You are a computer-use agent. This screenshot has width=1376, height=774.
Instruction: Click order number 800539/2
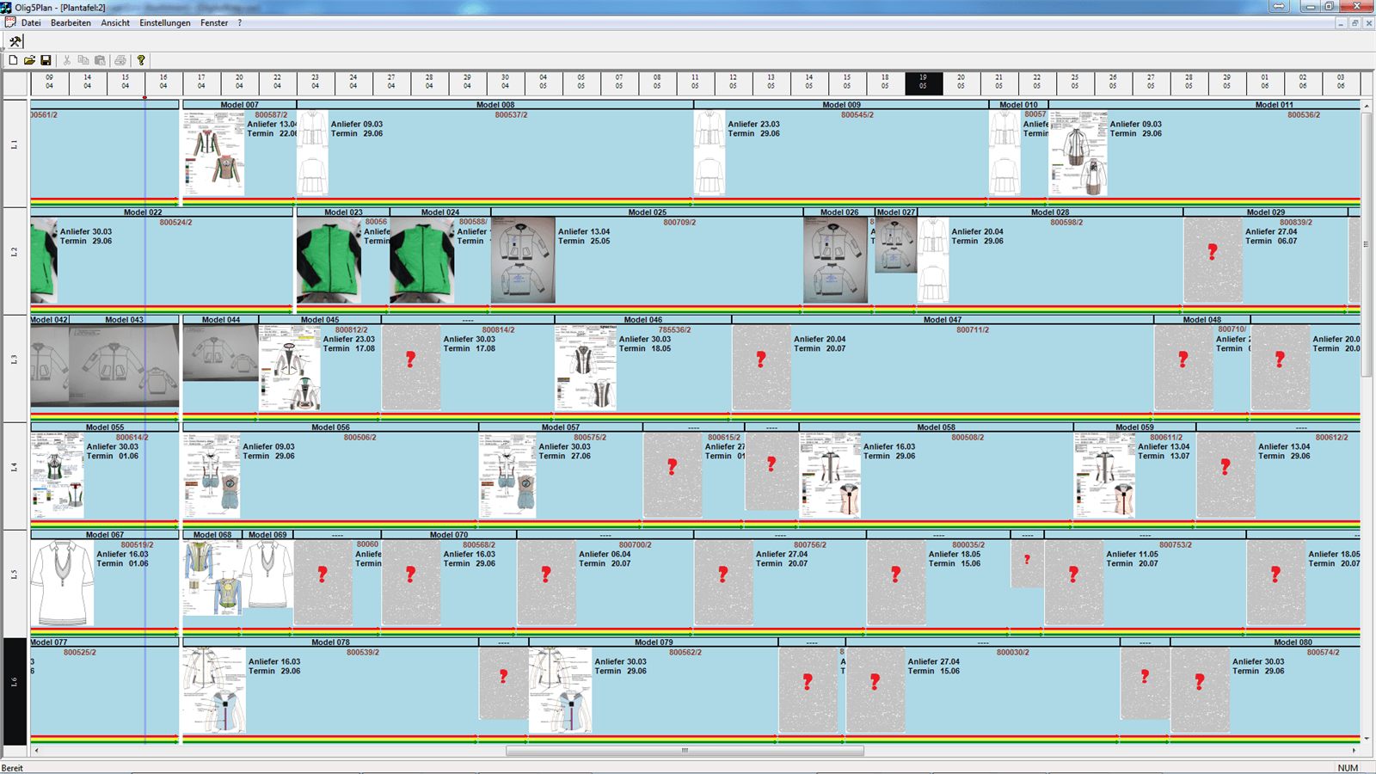(363, 653)
